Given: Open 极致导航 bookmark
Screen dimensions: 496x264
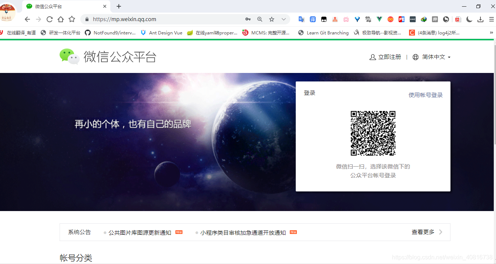Looking at the screenshot, I should click(x=377, y=33).
